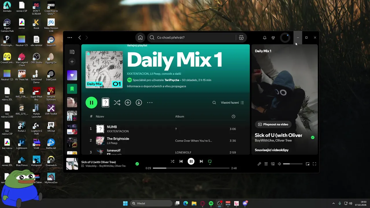
Task: Open "Informace o doporučeních a vlivu propagace"
Action: point(156,86)
